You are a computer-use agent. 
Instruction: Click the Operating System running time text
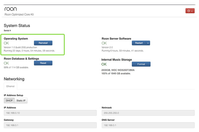pyautogui.click(x=29, y=51)
